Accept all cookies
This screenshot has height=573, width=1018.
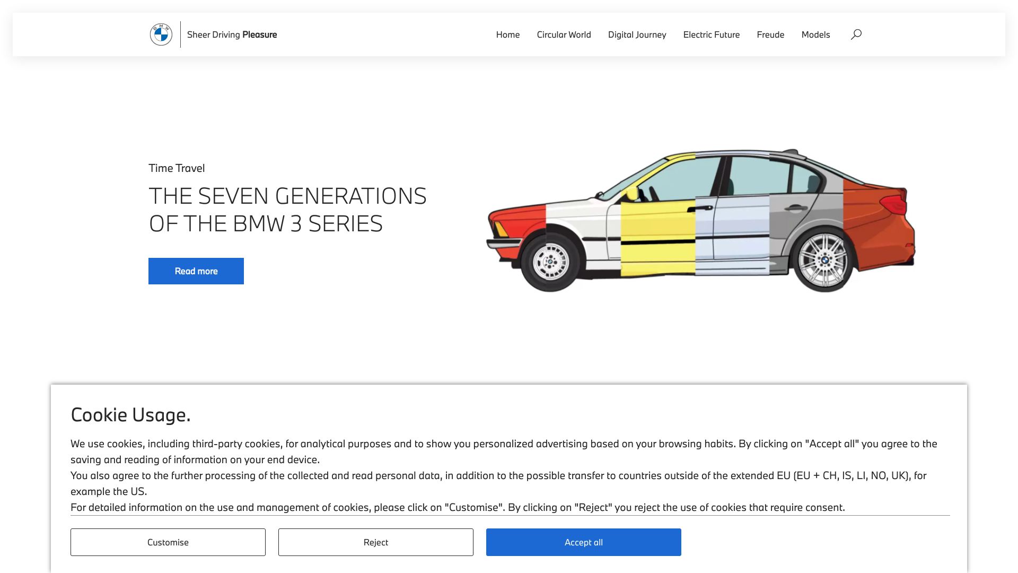(583, 542)
